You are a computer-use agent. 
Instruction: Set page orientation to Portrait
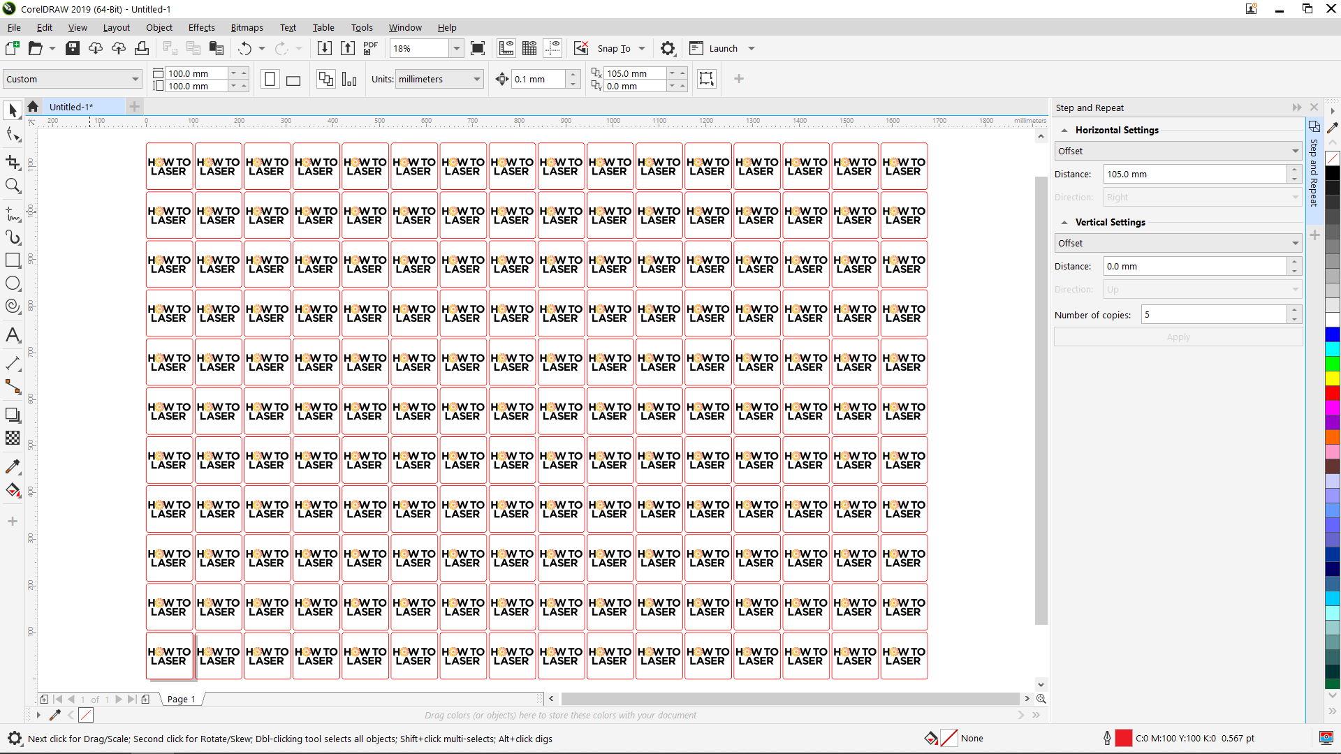click(x=270, y=79)
